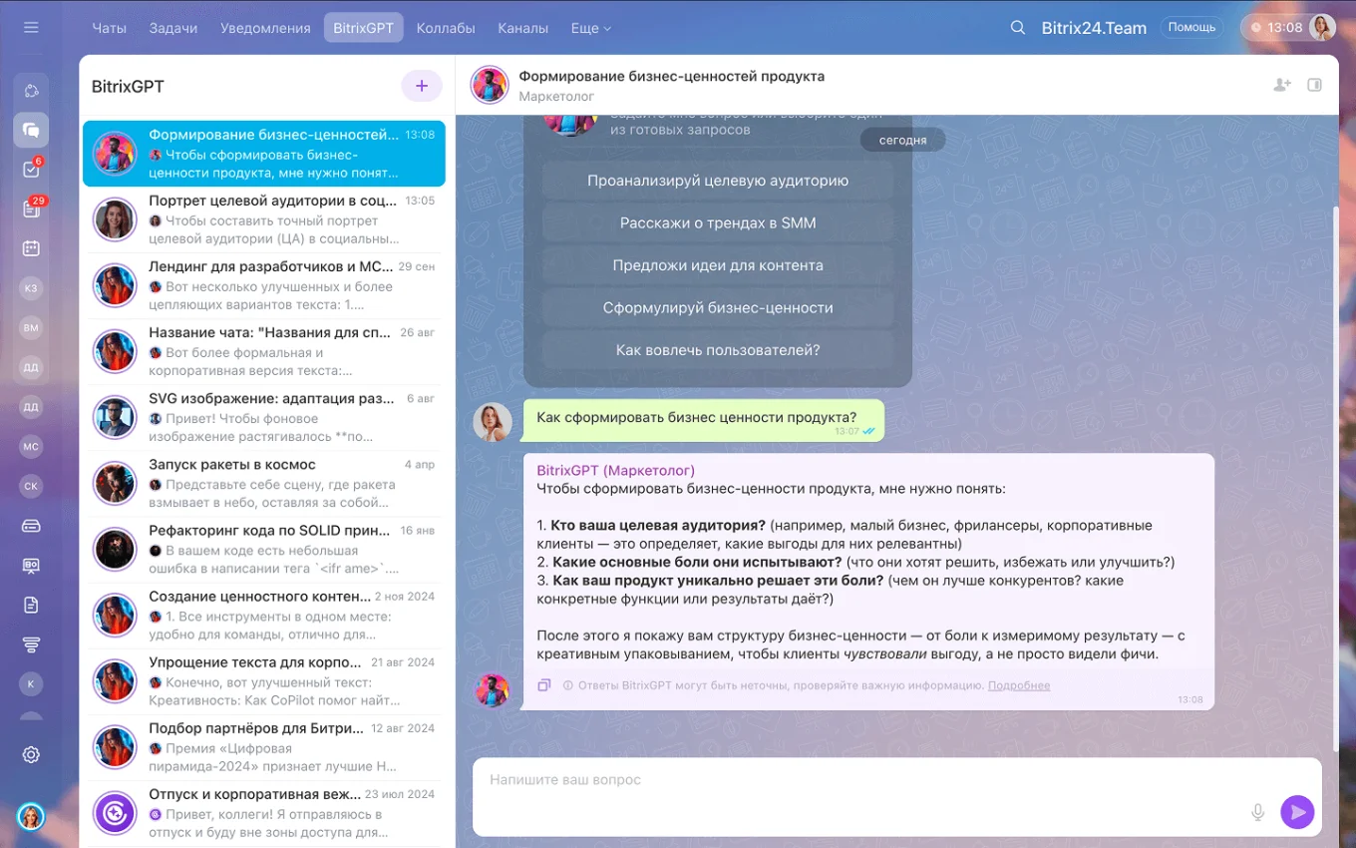Click the send message arrow button
This screenshot has height=848, width=1356.
point(1297,812)
